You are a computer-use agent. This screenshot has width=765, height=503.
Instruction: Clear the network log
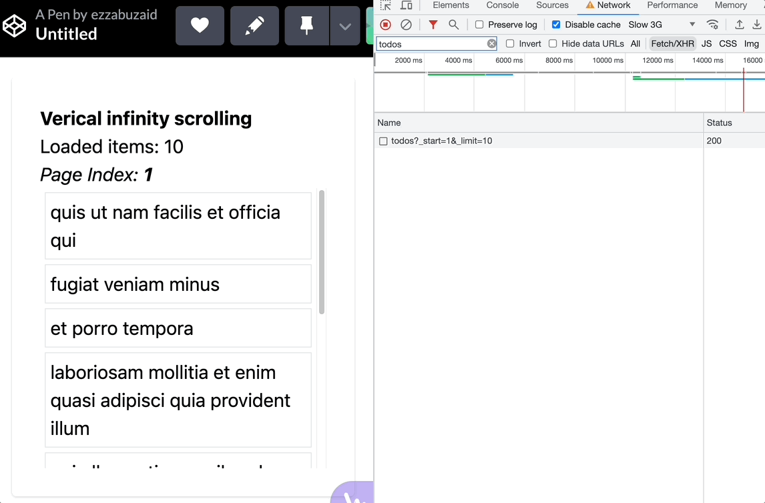[x=406, y=25]
